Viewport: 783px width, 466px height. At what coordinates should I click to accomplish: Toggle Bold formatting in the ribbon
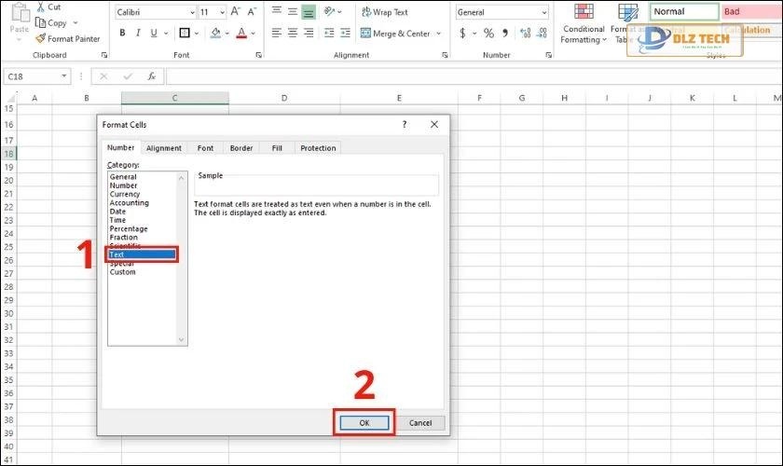point(122,34)
